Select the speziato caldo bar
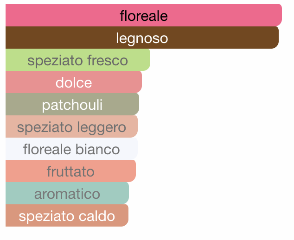Screen dimensions: 294x240 (67, 215)
